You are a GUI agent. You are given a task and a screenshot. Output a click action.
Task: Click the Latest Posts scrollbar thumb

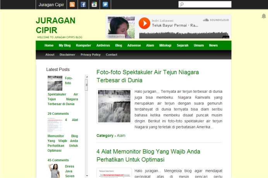point(86,85)
